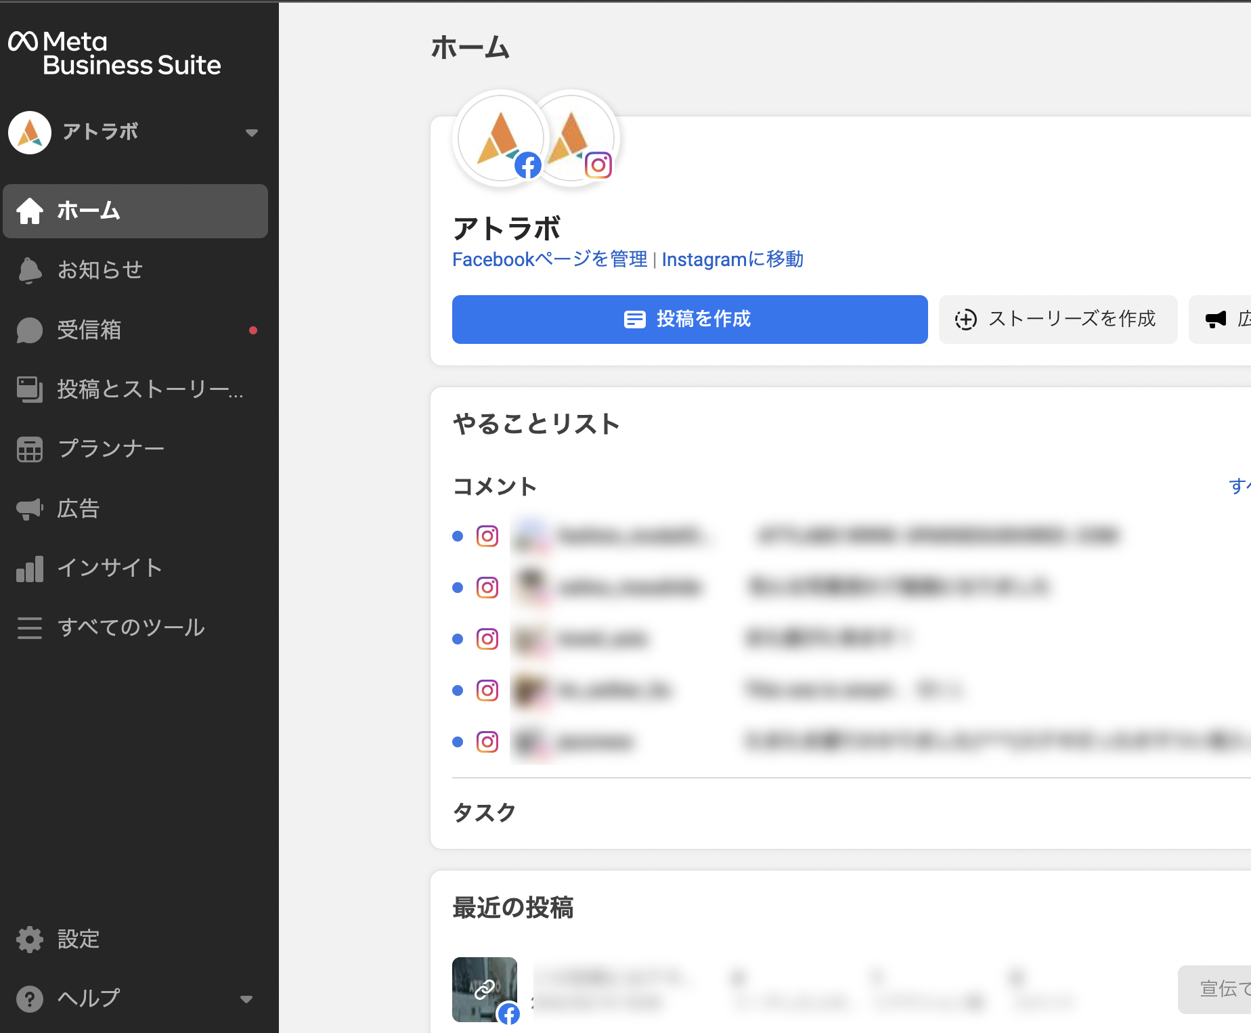Screen dimensions: 1251x1033
Task: Click the 広告 megaphone icon in sidebar
Action: [30, 508]
